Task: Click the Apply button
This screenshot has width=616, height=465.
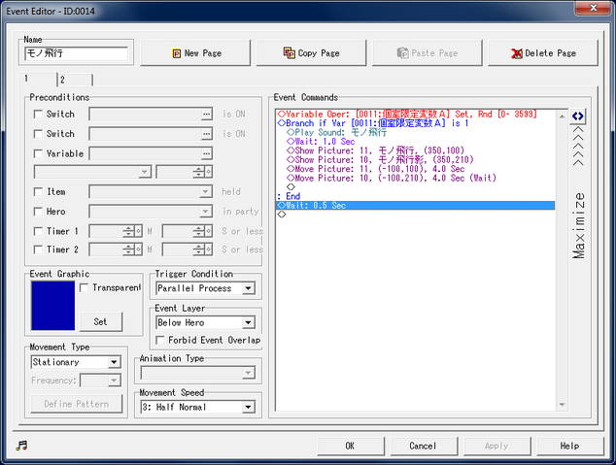Action: coord(496,446)
